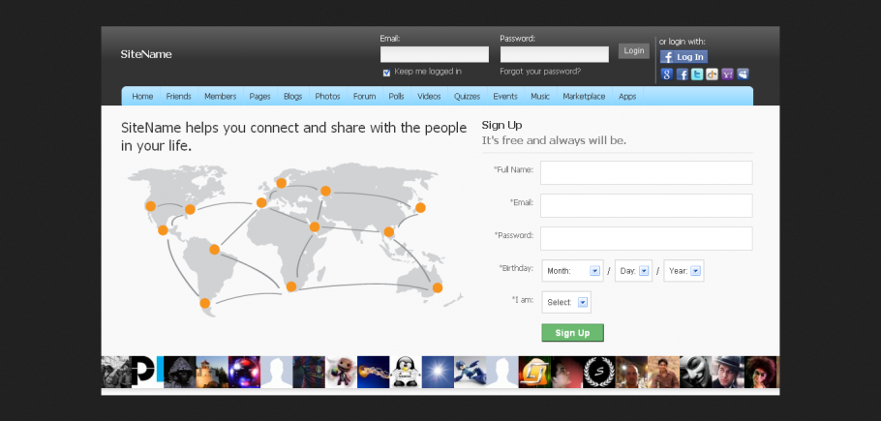
Task: Open the Guy Fawkes mask avatar
Action: pos(696,373)
